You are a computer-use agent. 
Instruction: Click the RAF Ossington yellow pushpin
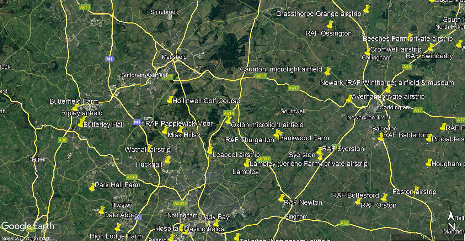(x=330, y=25)
